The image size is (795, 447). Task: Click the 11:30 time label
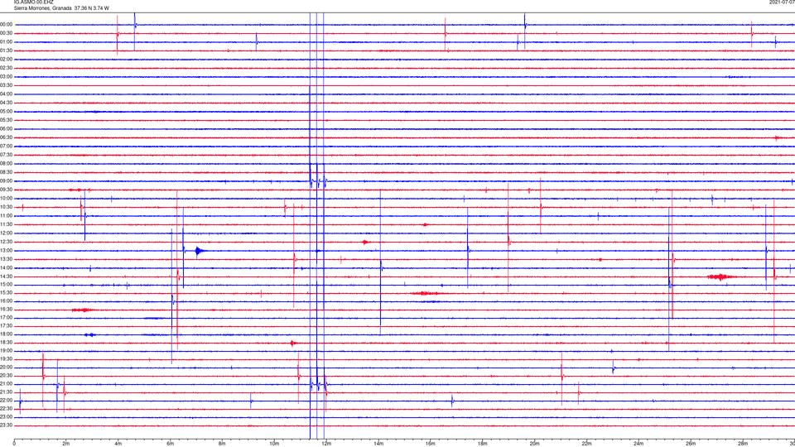click(7, 224)
